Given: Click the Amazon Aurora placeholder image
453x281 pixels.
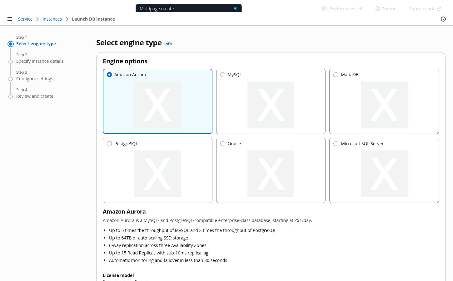Looking at the screenshot, I should coord(157,105).
